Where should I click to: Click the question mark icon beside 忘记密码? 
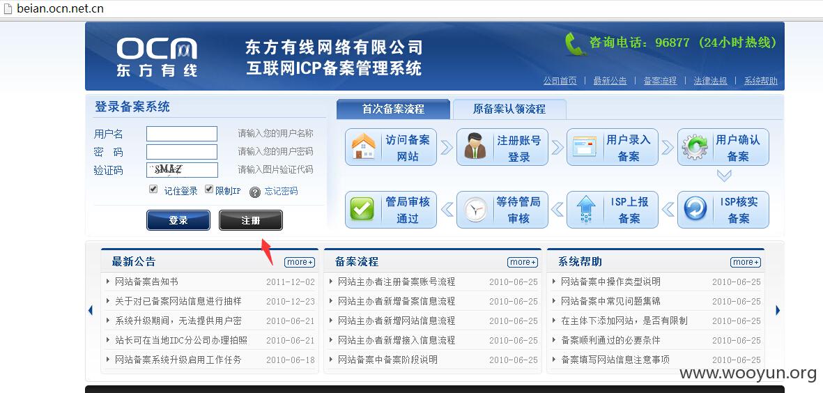pos(255,192)
